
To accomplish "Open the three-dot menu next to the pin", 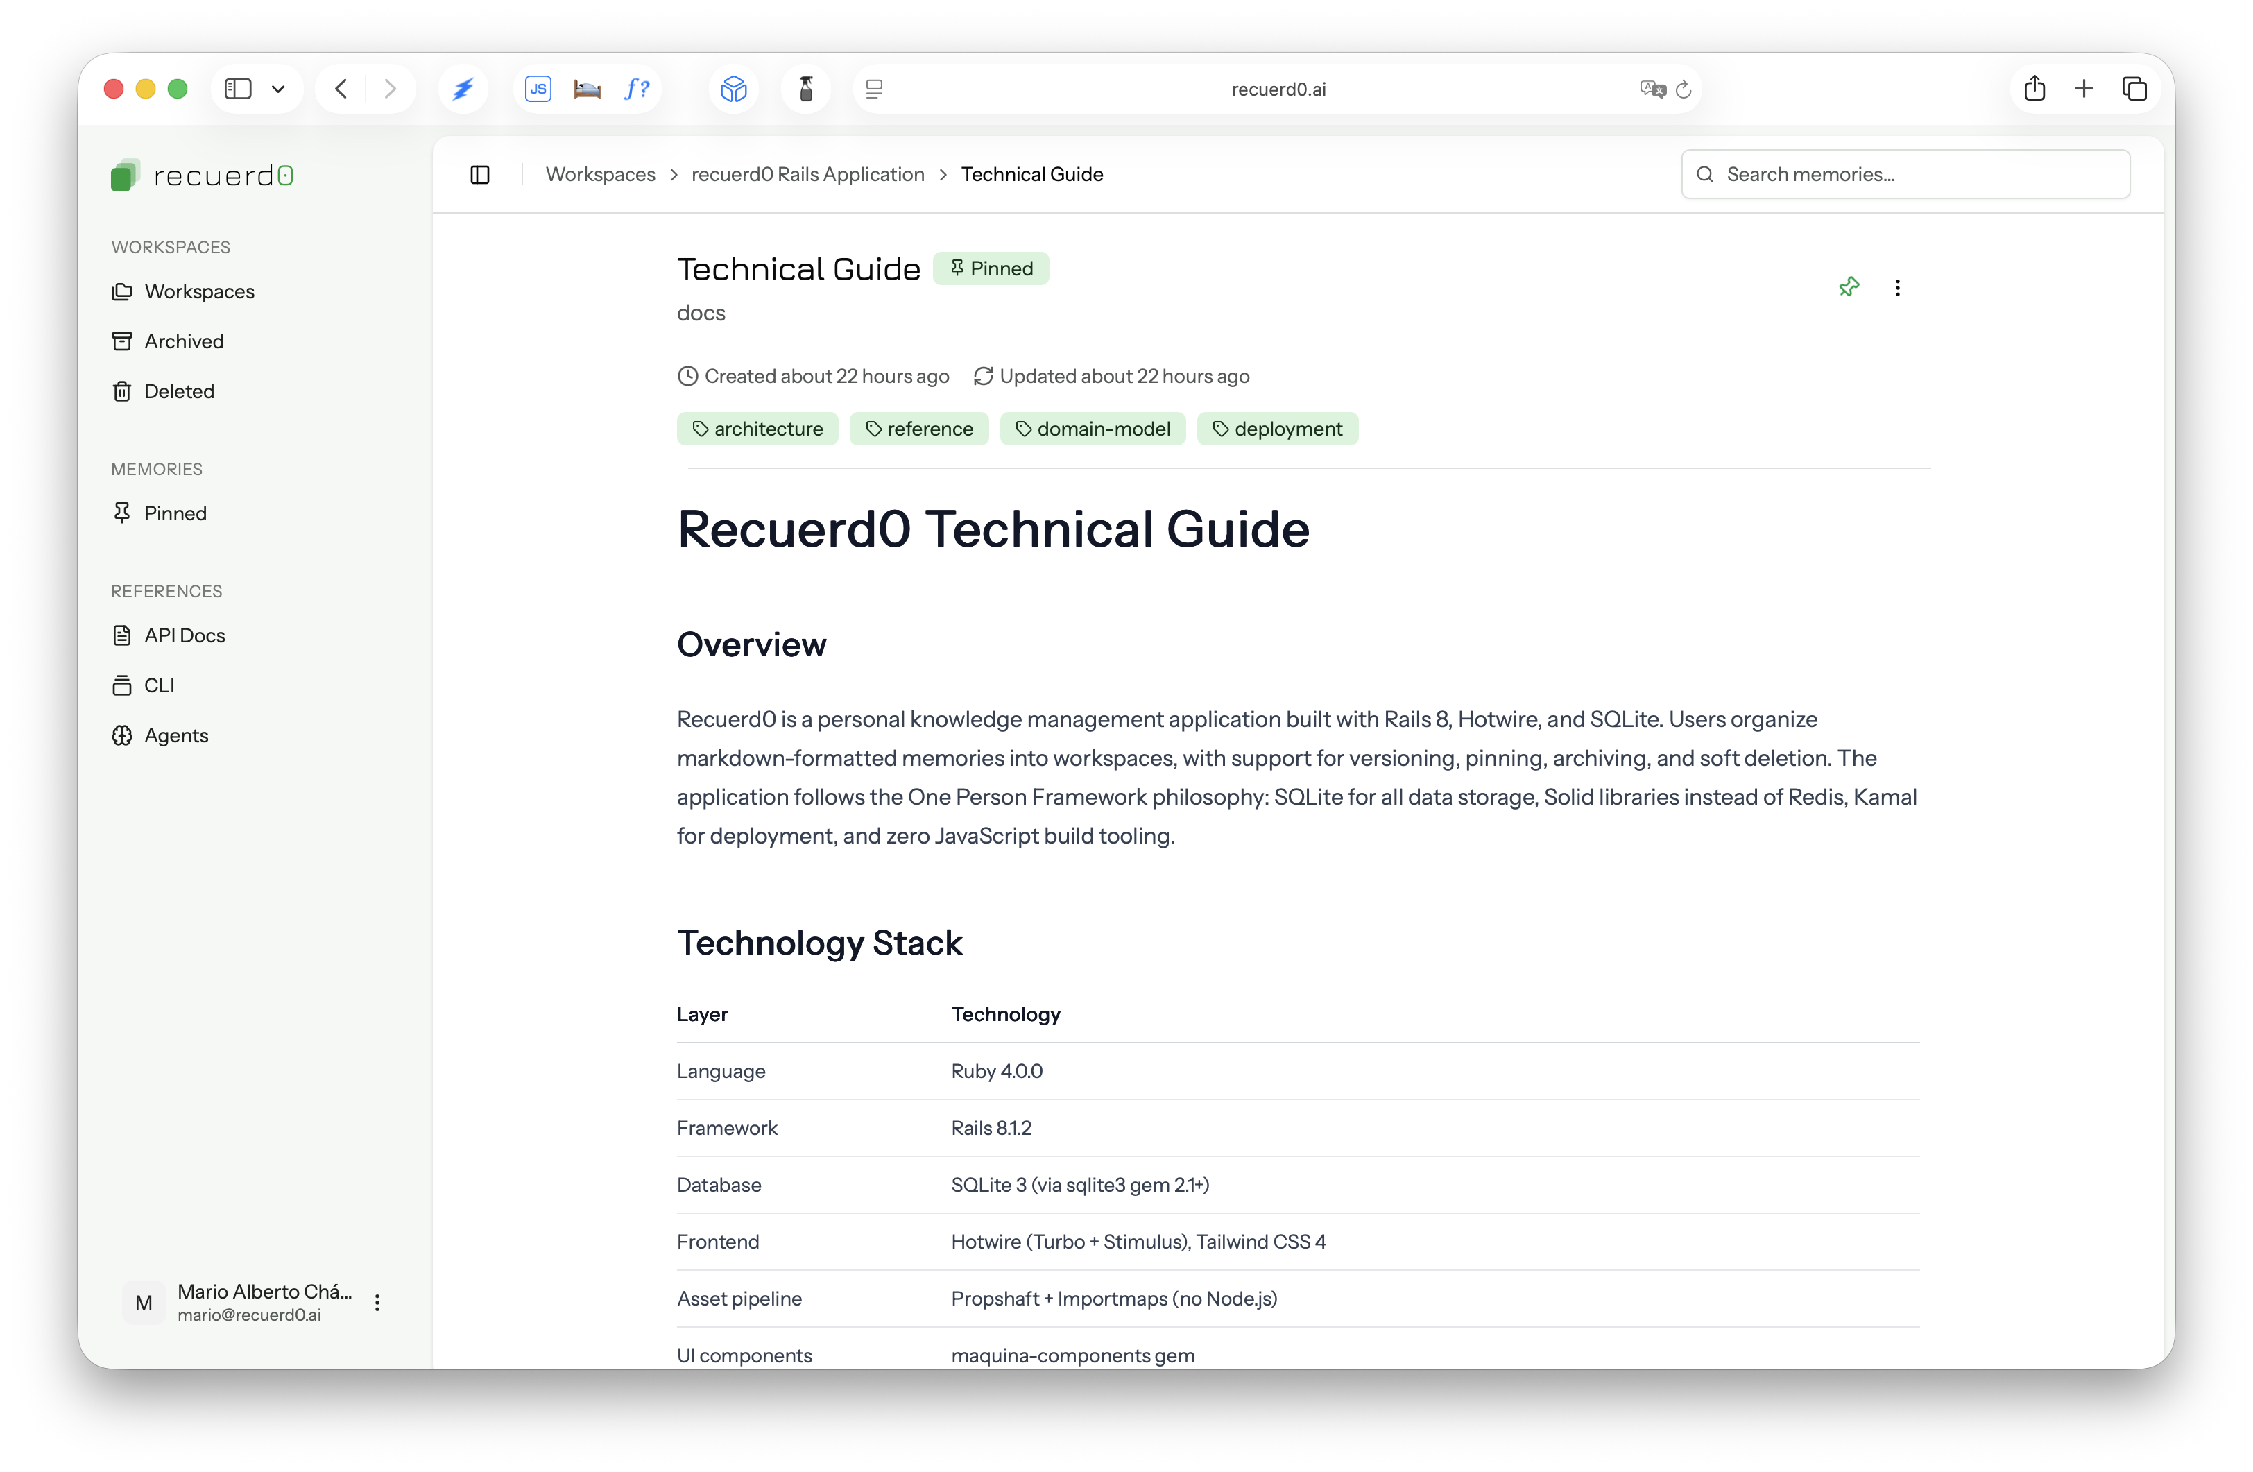I will coord(1898,286).
